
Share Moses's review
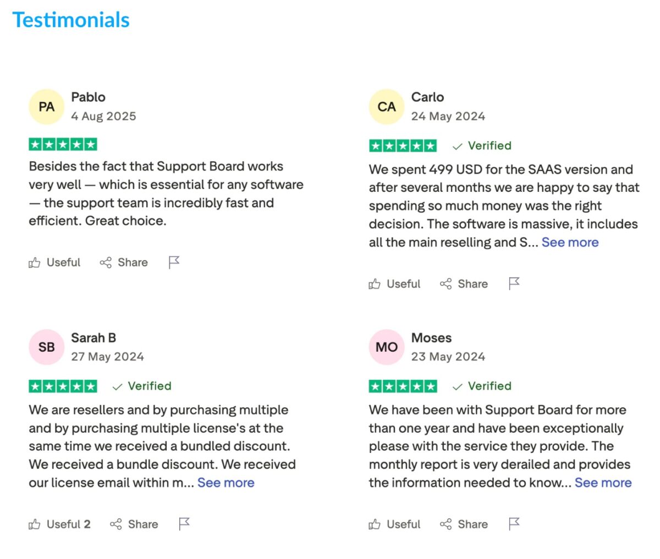464,524
